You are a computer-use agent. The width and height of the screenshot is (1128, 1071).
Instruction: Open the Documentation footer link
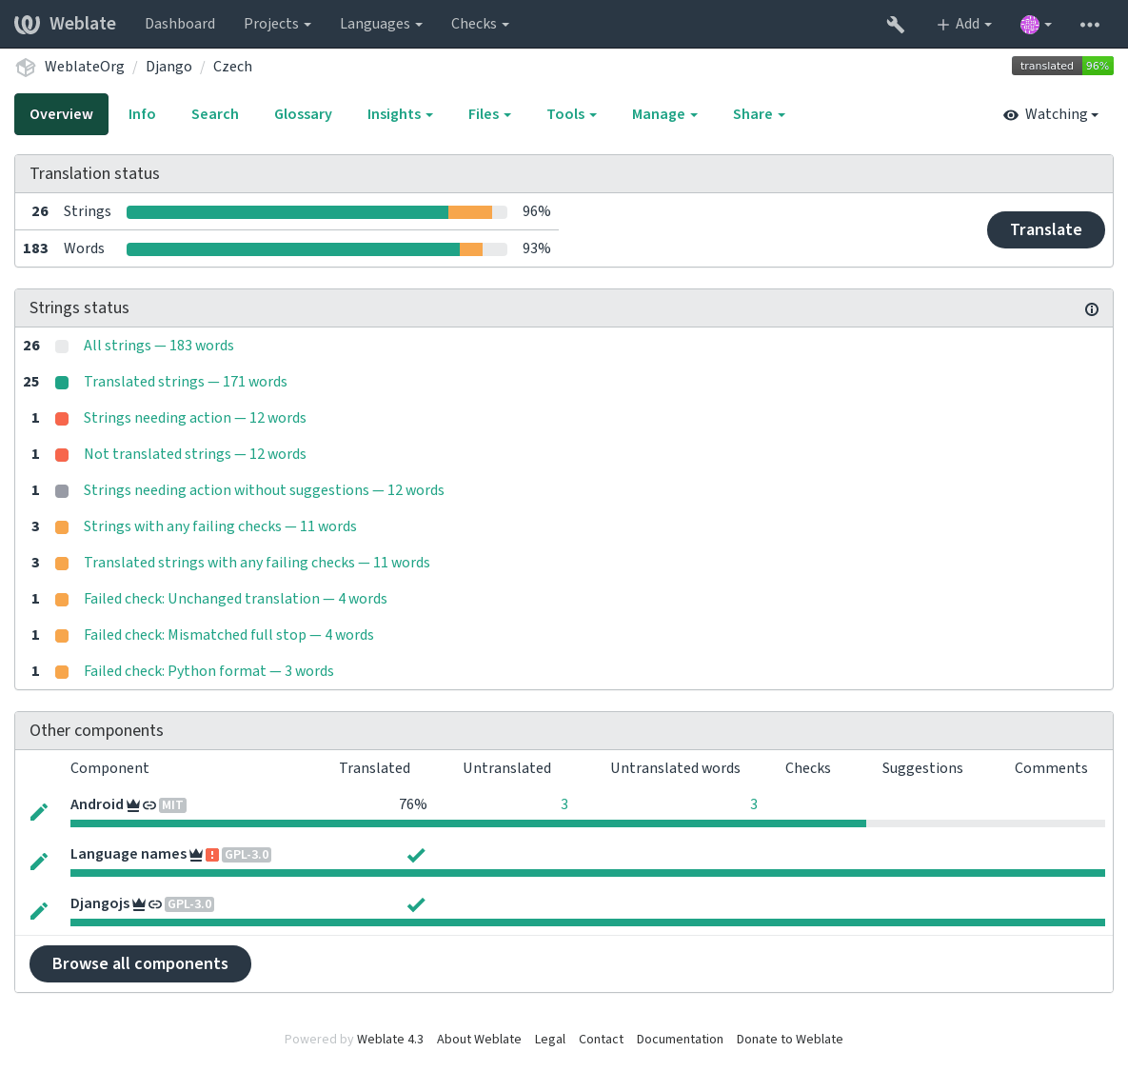coord(680,1040)
